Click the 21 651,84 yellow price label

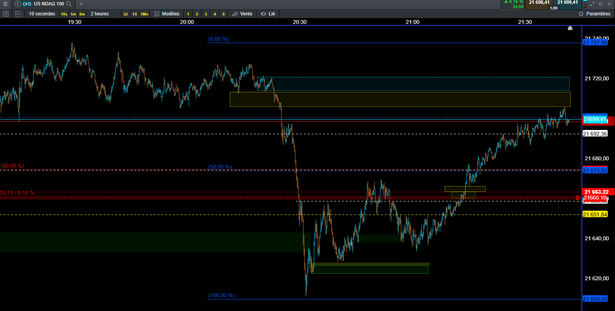pyautogui.click(x=595, y=215)
